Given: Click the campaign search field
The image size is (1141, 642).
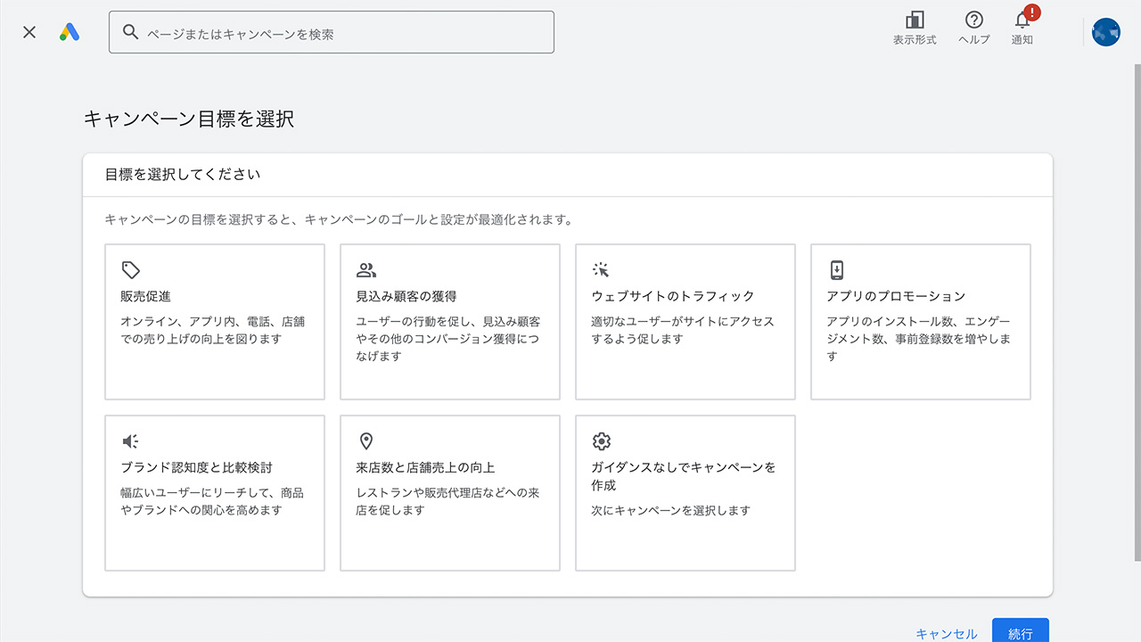Looking at the screenshot, I should tap(332, 31).
